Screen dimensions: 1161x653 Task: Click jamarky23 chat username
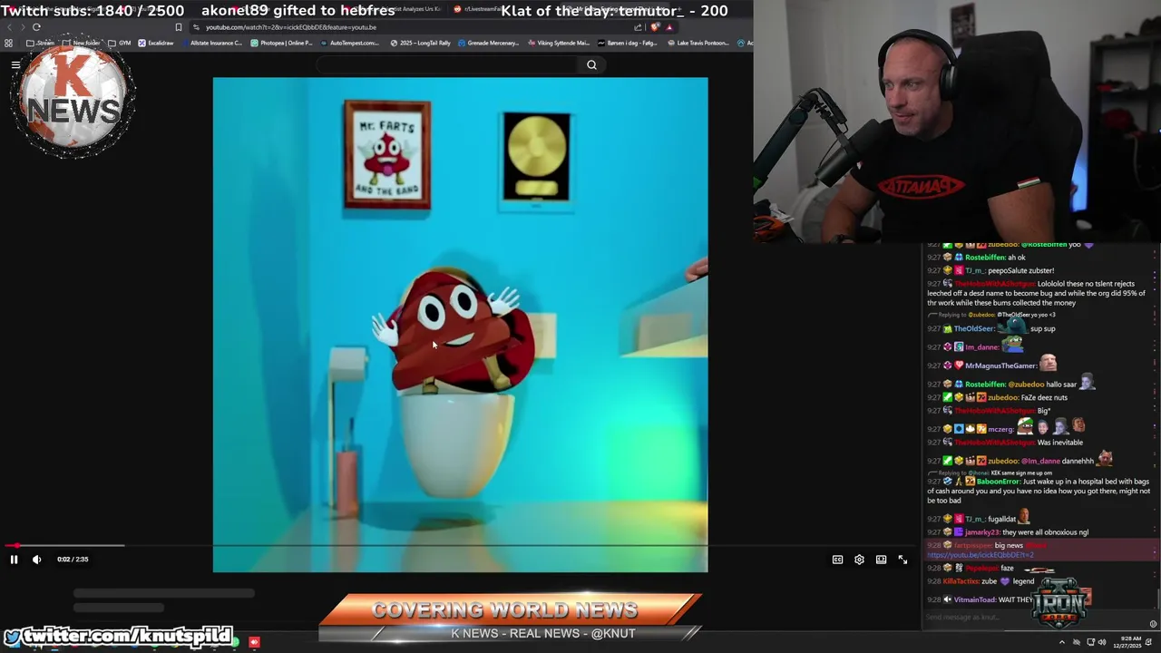(x=981, y=532)
